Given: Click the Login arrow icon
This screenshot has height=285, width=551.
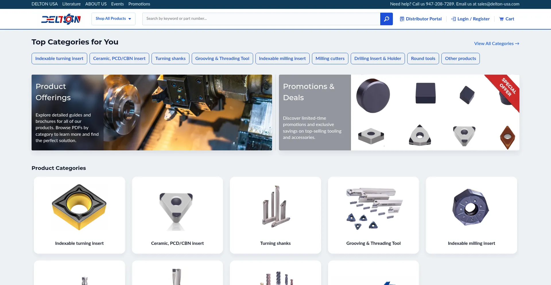Looking at the screenshot, I should point(453,19).
